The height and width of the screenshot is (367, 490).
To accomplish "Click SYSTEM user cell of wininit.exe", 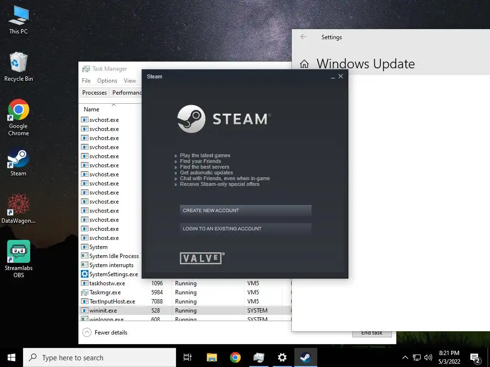I will coord(257,310).
